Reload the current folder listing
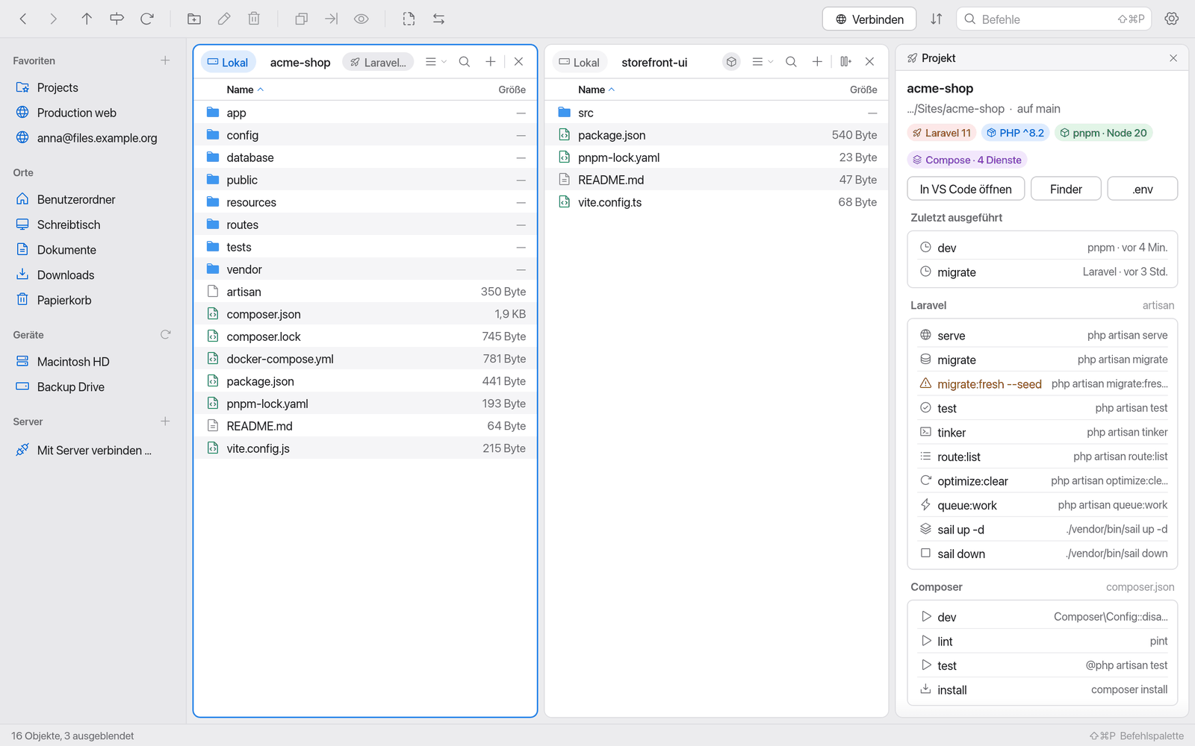1195x746 pixels. 147,19
